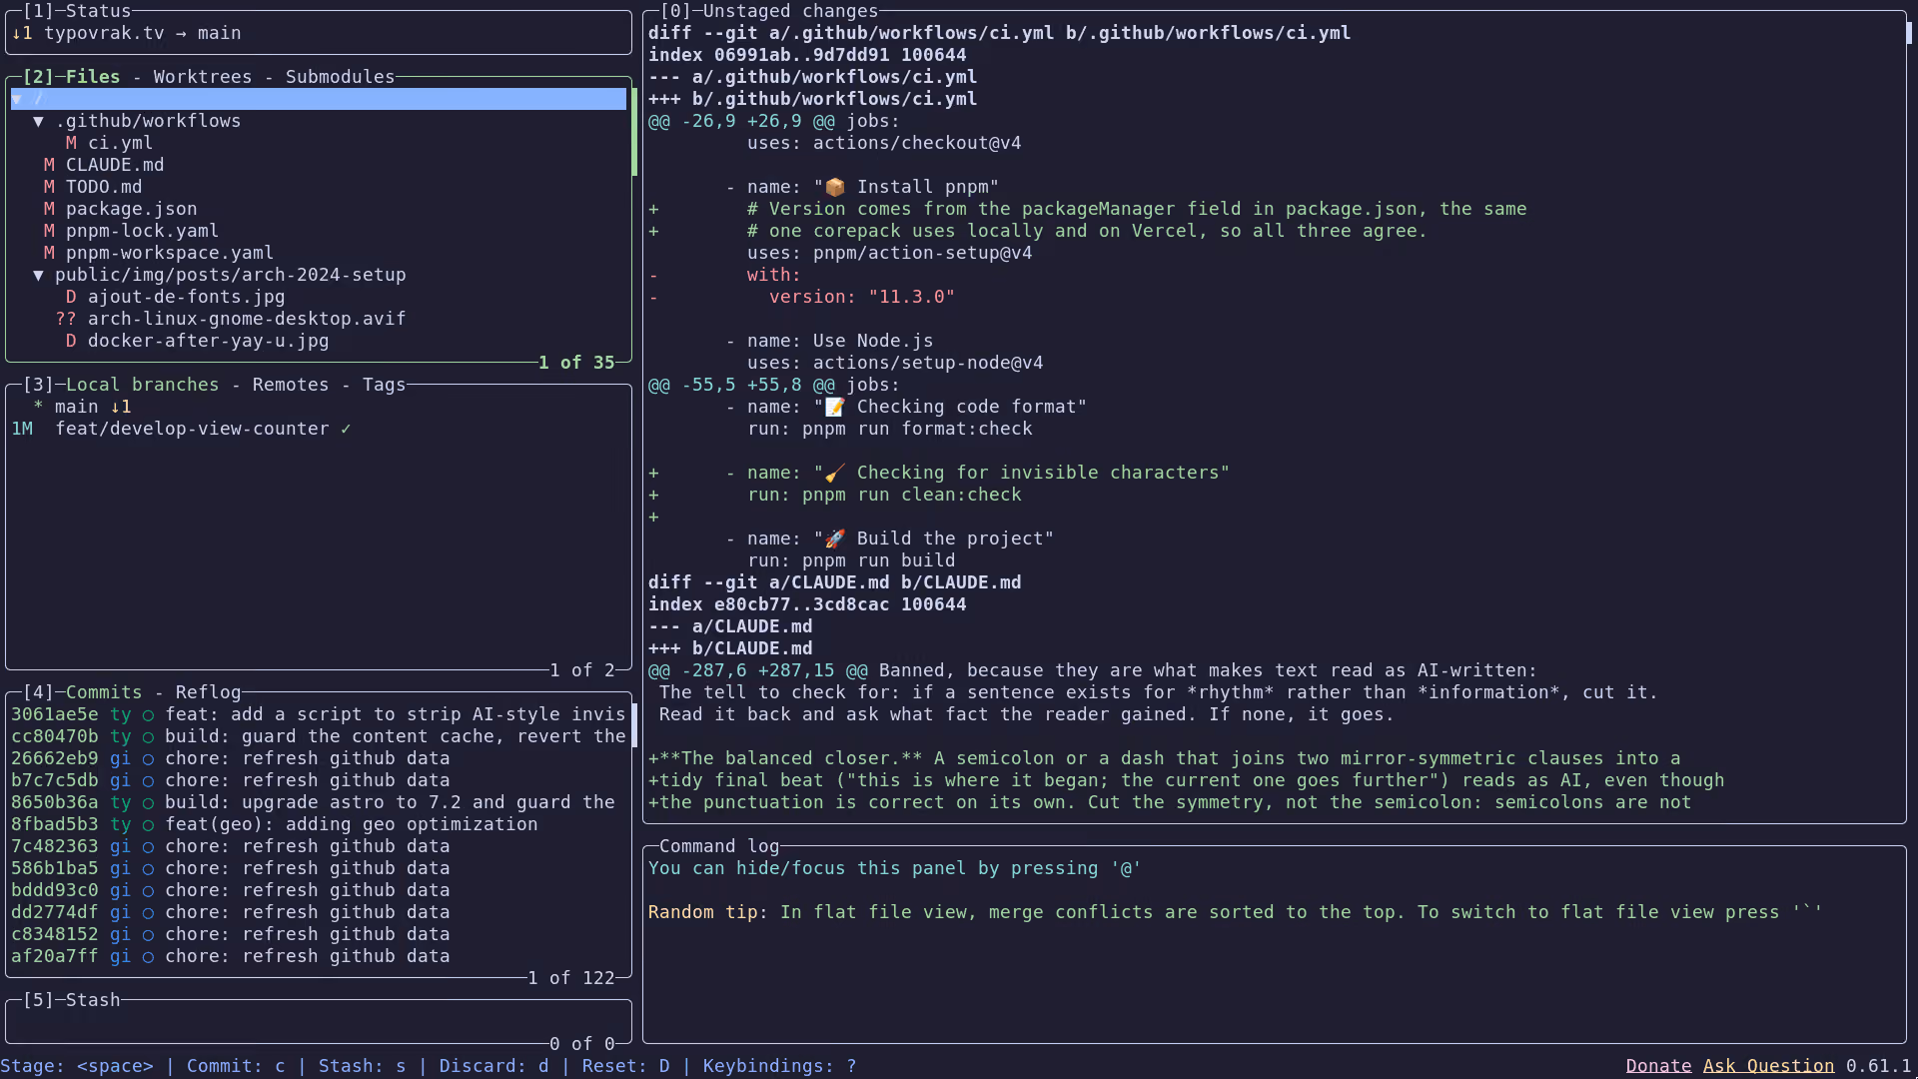Select commit dd2774df
Screen dimensions: 1918x1079
click(x=318, y=912)
